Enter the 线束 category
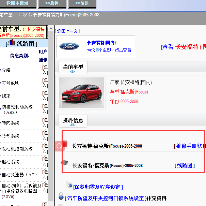Screen dimensions: 206x206 (45, 96)
